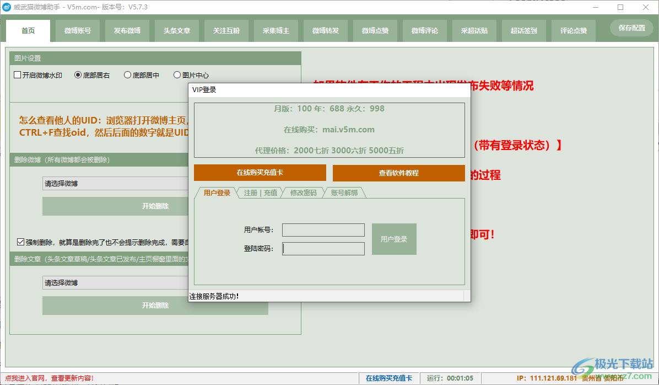
Task: Click the IP: 111.121.69.181 status text
Action: (x=547, y=378)
